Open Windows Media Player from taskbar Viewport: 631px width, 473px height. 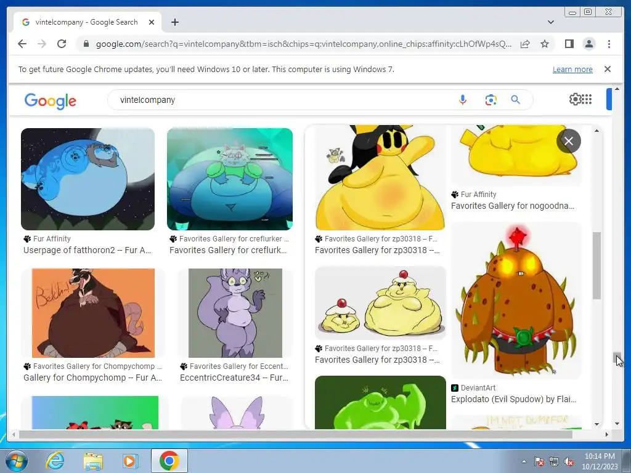point(130,461)
